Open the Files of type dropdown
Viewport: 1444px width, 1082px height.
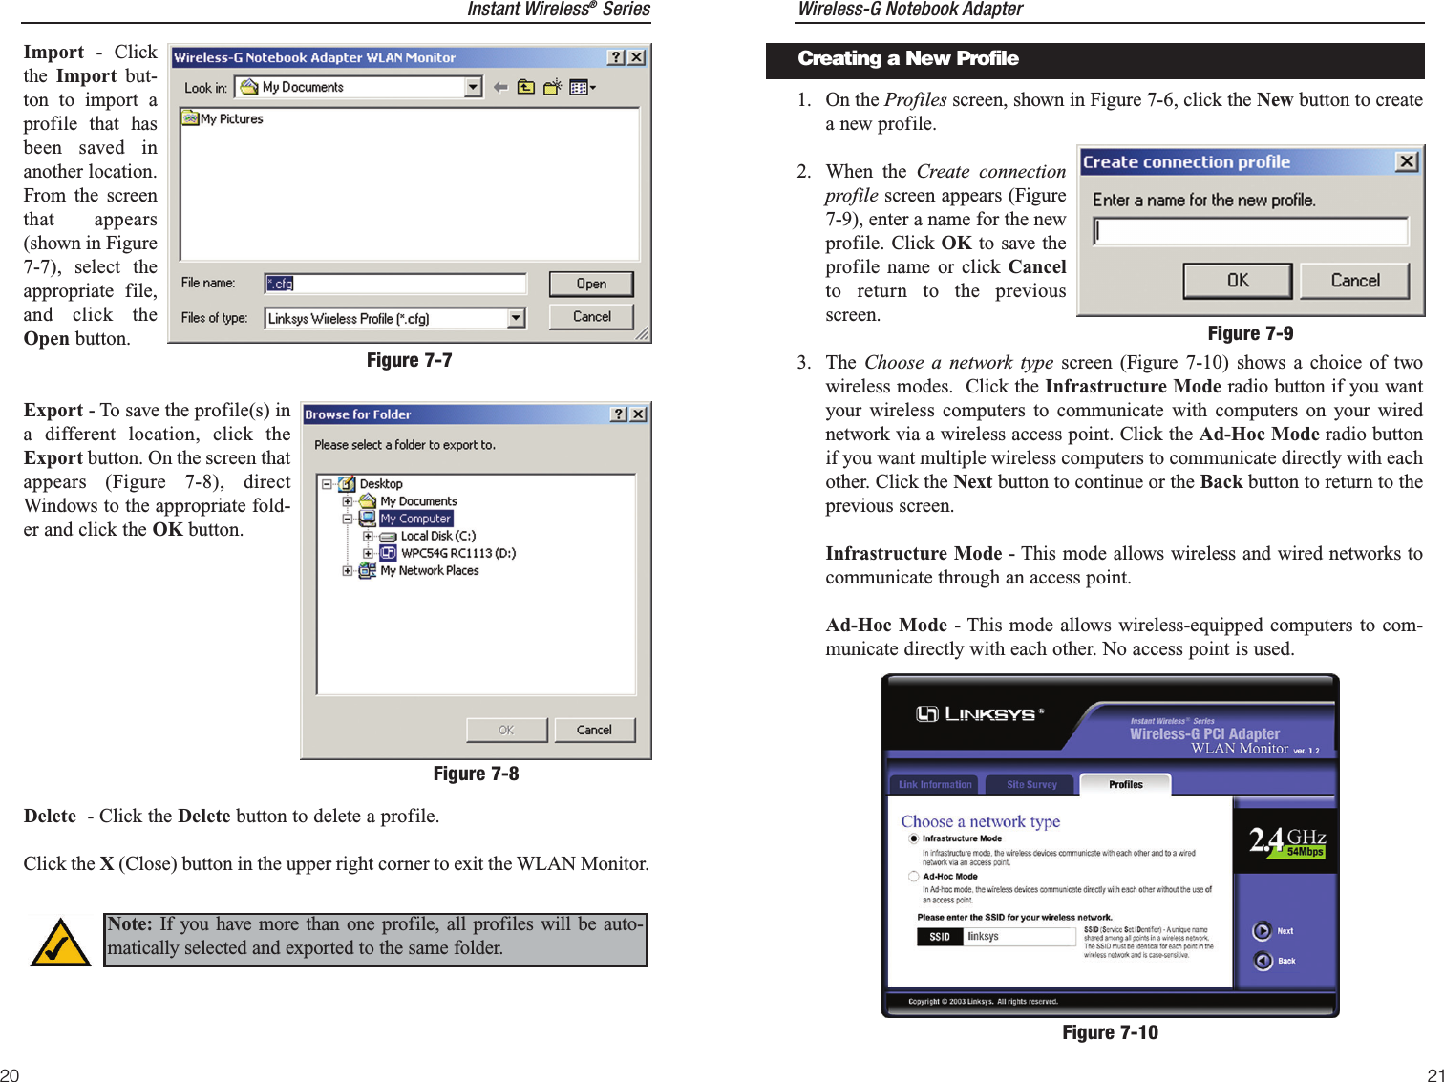point(517,318)
